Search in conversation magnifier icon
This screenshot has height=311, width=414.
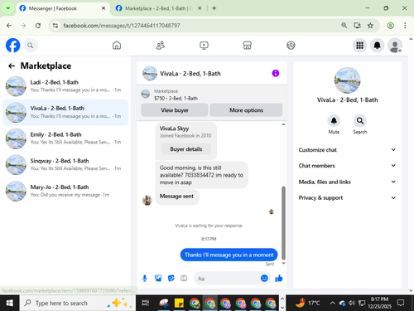[360, 121]
